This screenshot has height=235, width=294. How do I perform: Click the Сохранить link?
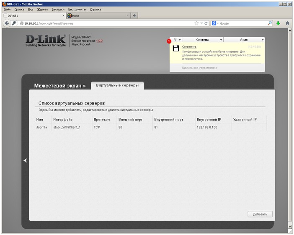(x=189, y=47)
